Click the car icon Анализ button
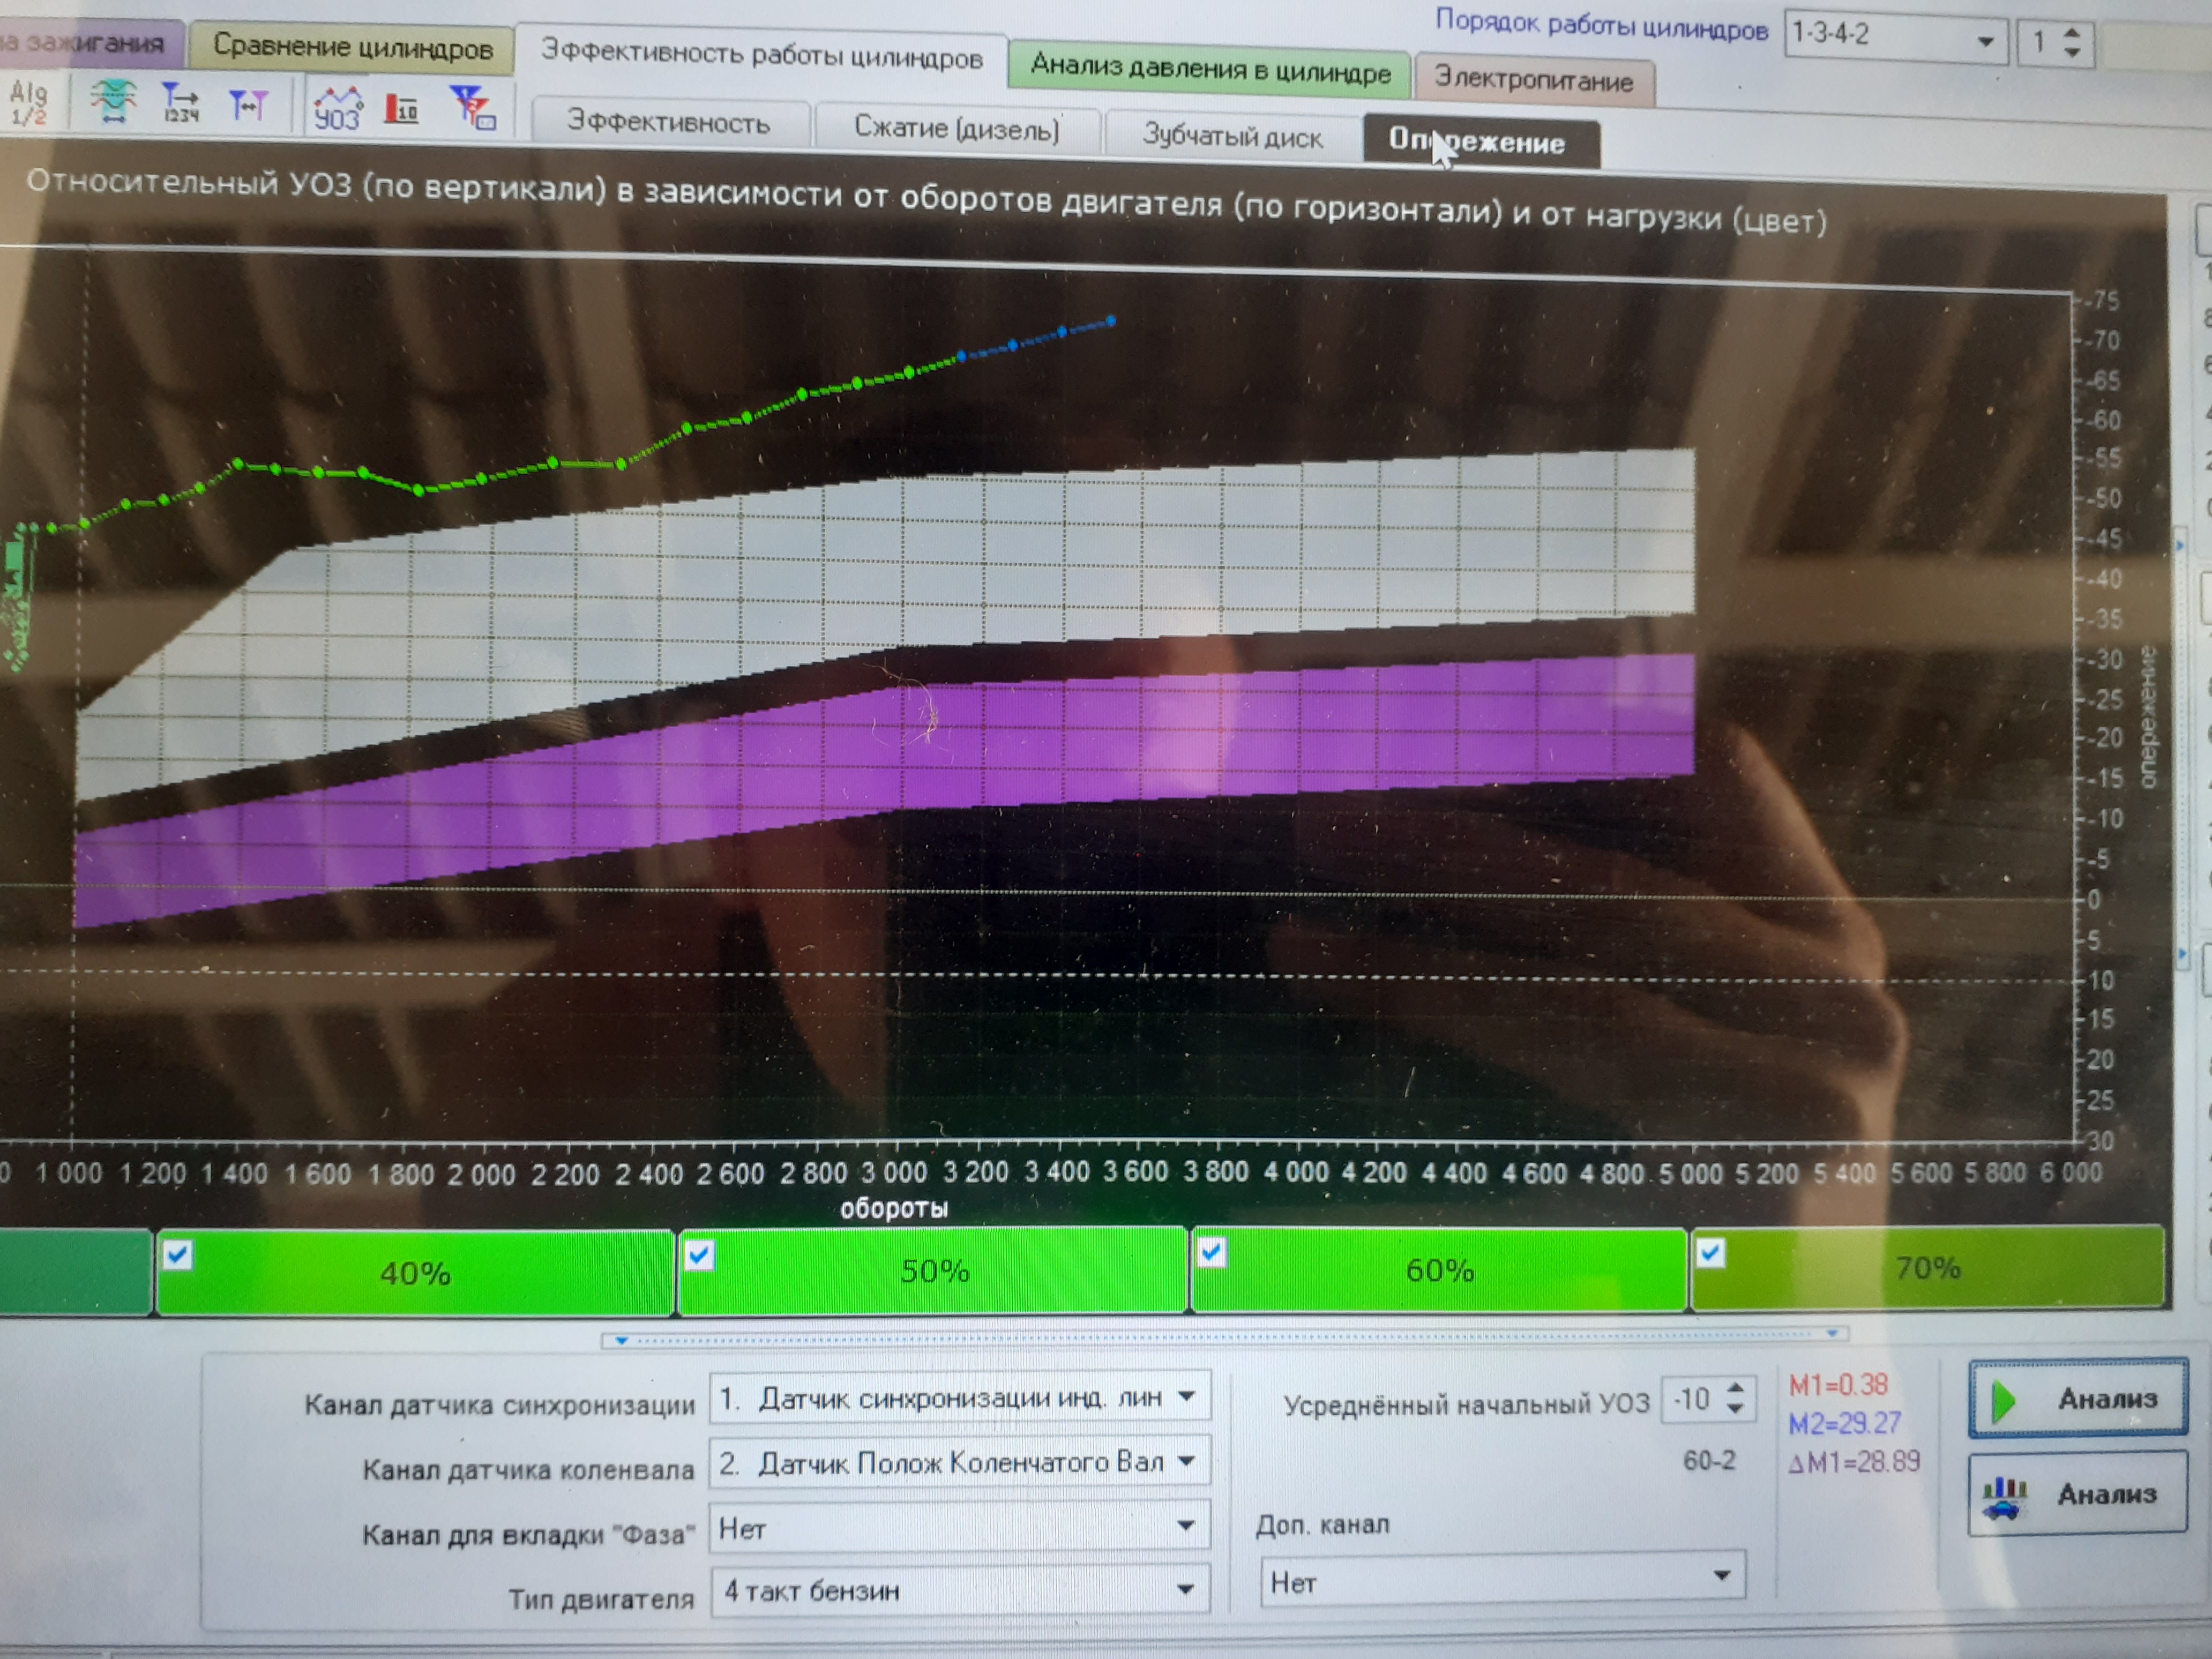This screenshot has height=1659, width=2212. click(2078, 1494)
